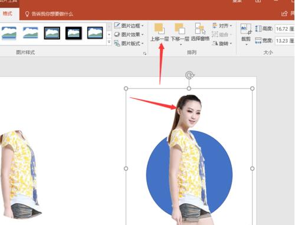Expand the 裁剪 dropdown arrow
This screenshot has width=295, height=225.
click(246, 45)
